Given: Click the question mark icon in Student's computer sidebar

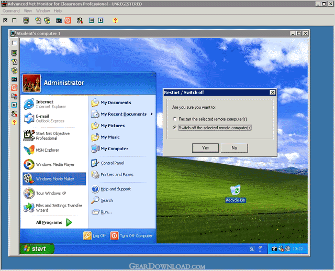Looking at the screenshot, I should [14, 122].
